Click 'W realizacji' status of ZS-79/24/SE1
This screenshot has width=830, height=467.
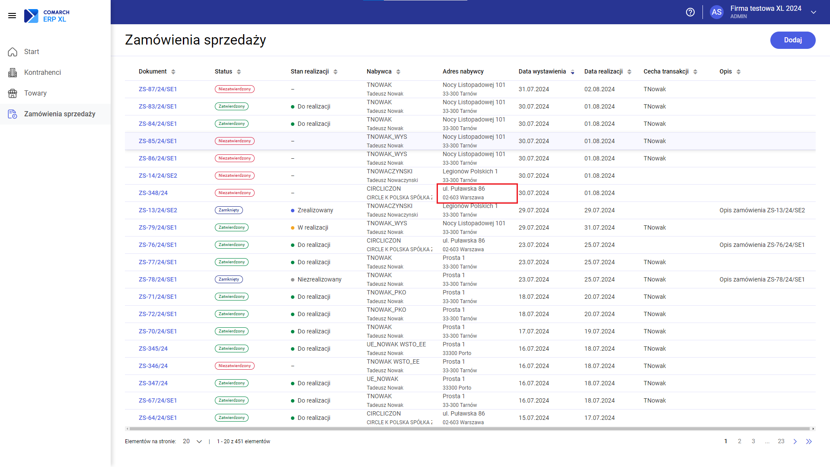pyautogui.click(x=313, y=228)
